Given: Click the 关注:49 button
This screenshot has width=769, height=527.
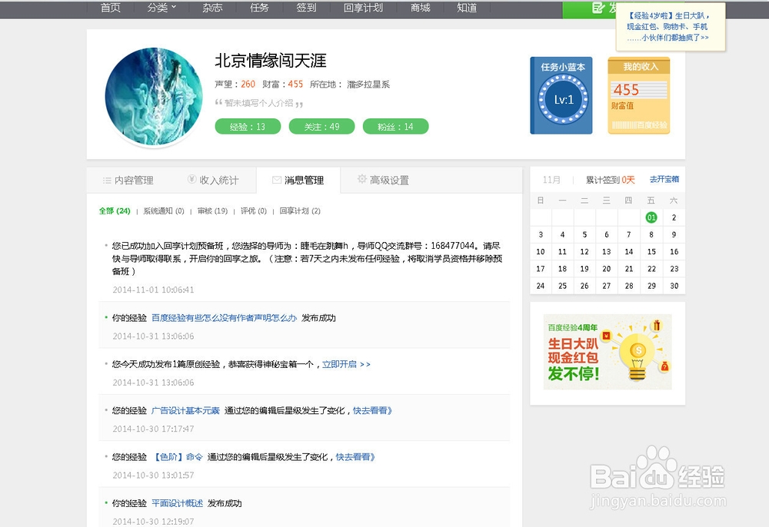Looking at the screenshot, I should 321,126.
